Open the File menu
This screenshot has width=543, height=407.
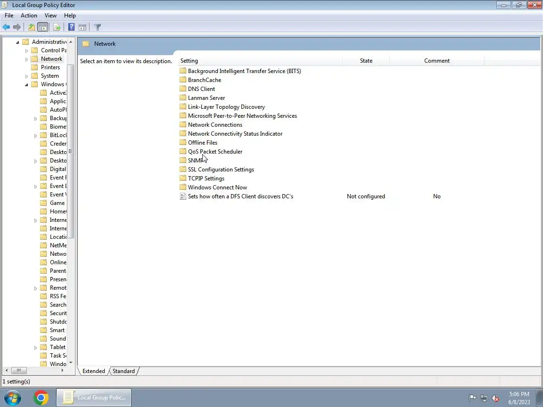pos(9,16)
